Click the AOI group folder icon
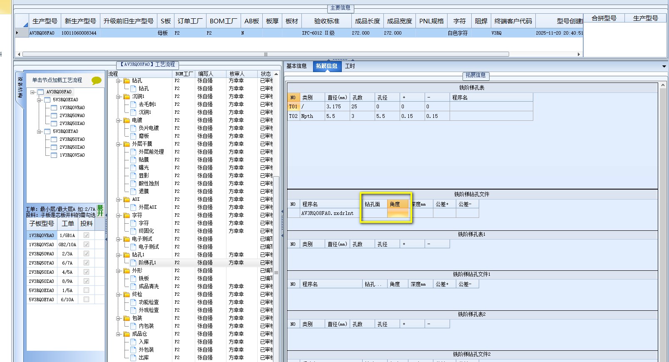 click(x=127, y=200)
